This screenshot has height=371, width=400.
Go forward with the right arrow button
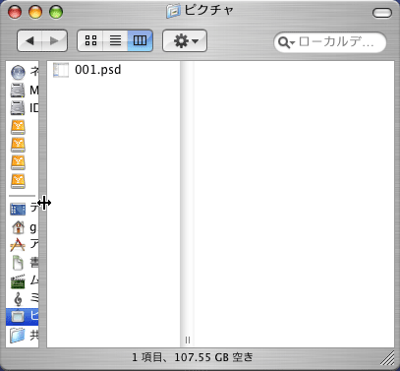click(x=55, y=41)
